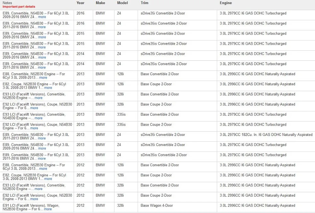This screenshot has height=213, width=315.
Task: Select 'Z4' model cell in 2014 sDrive35i row
Action: [119, 53]
